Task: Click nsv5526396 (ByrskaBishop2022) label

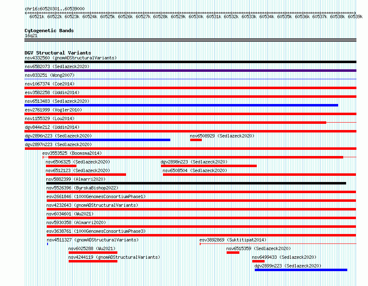Action: 82,188
